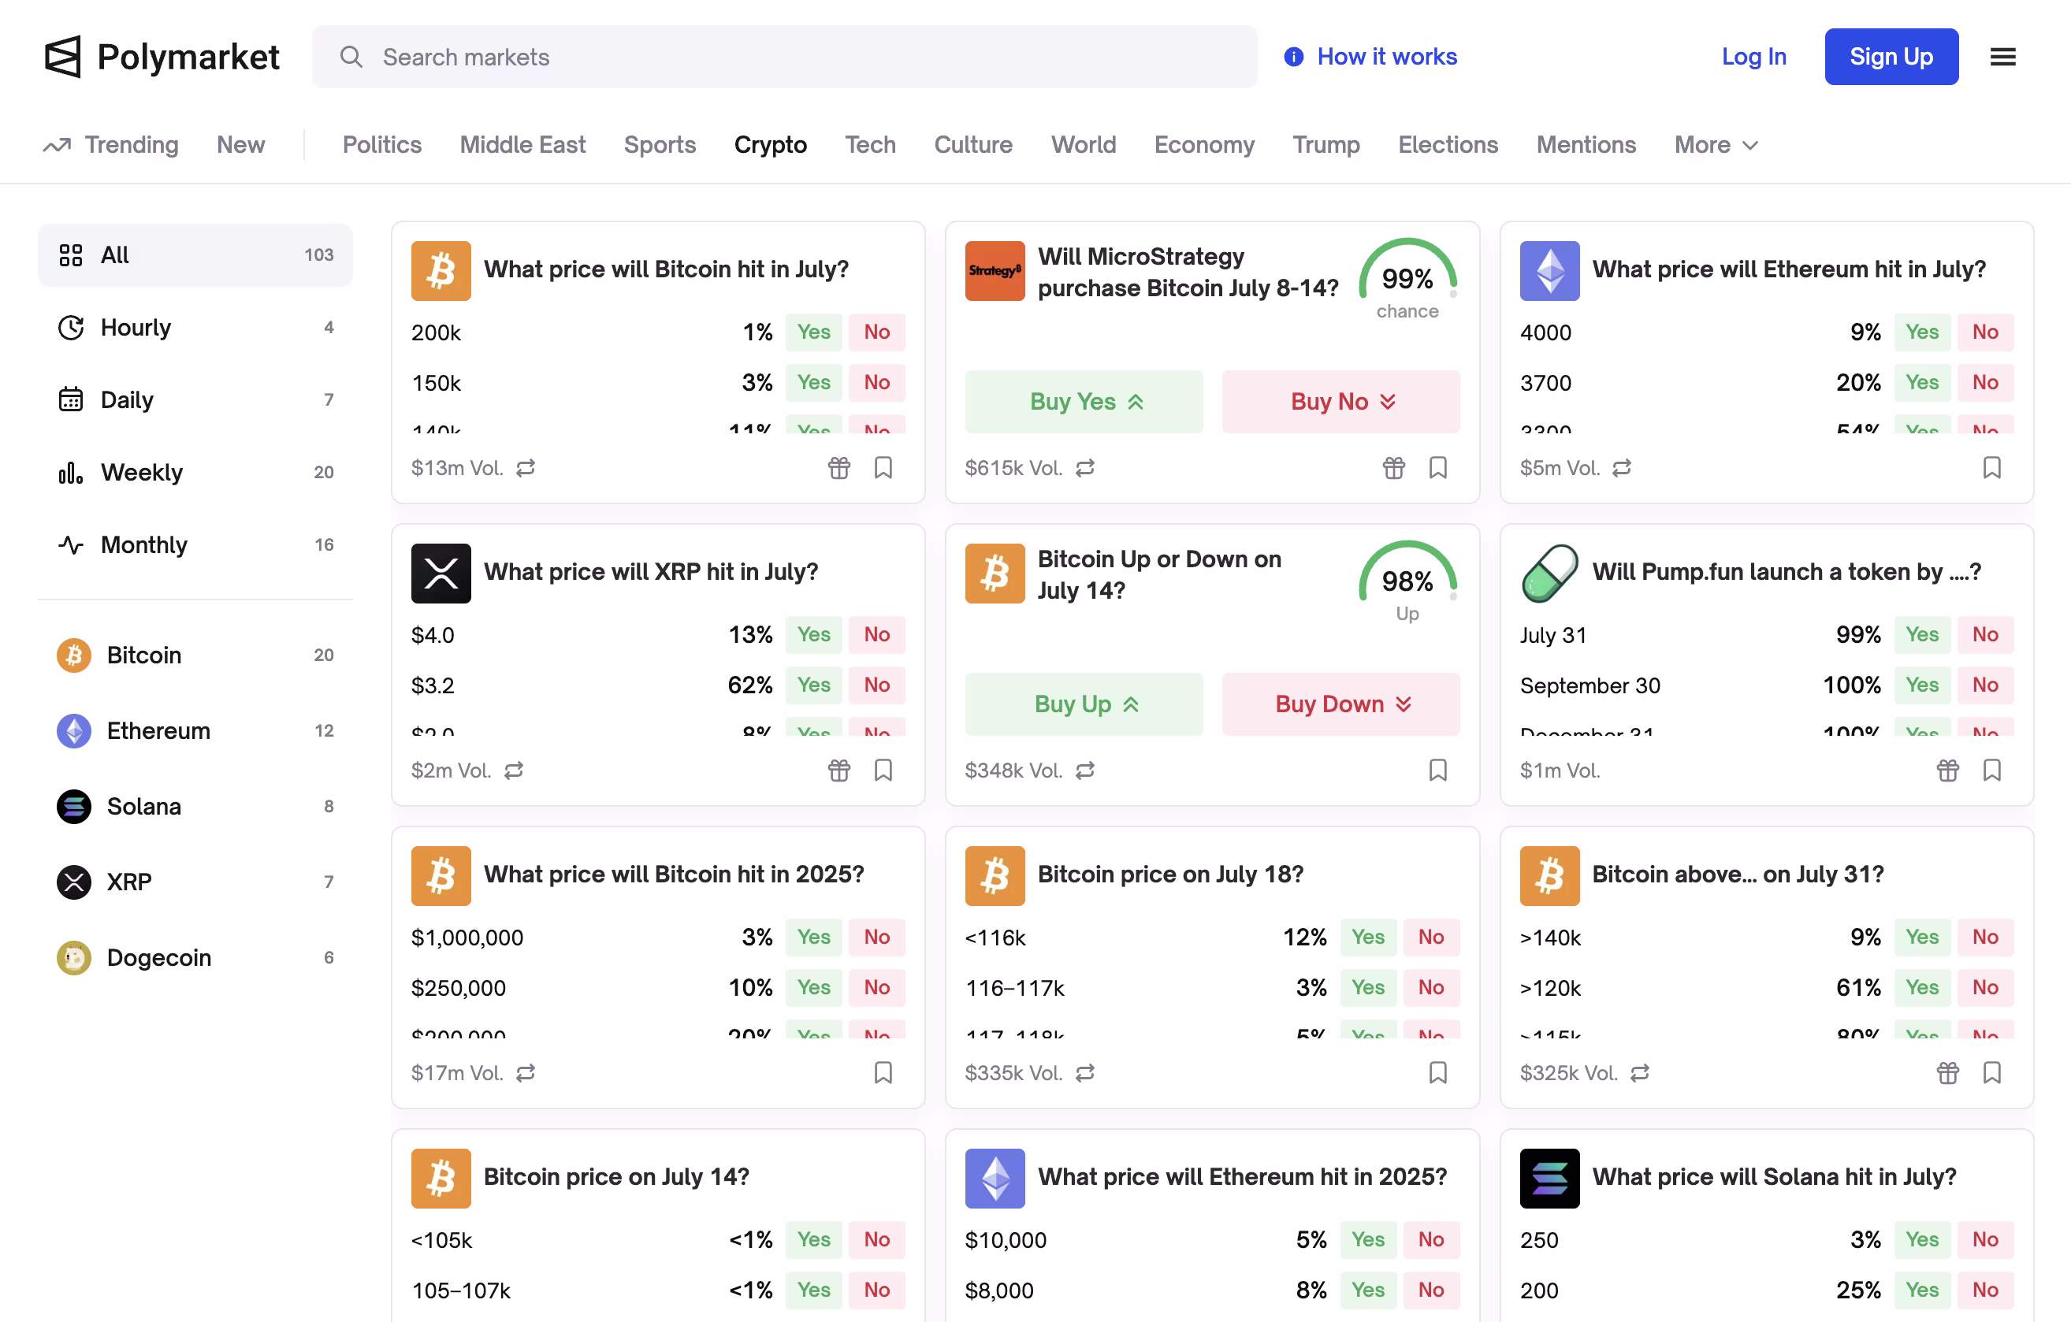Click the search magnifier icon
2071x1322 pixels.
coord(351,57)
